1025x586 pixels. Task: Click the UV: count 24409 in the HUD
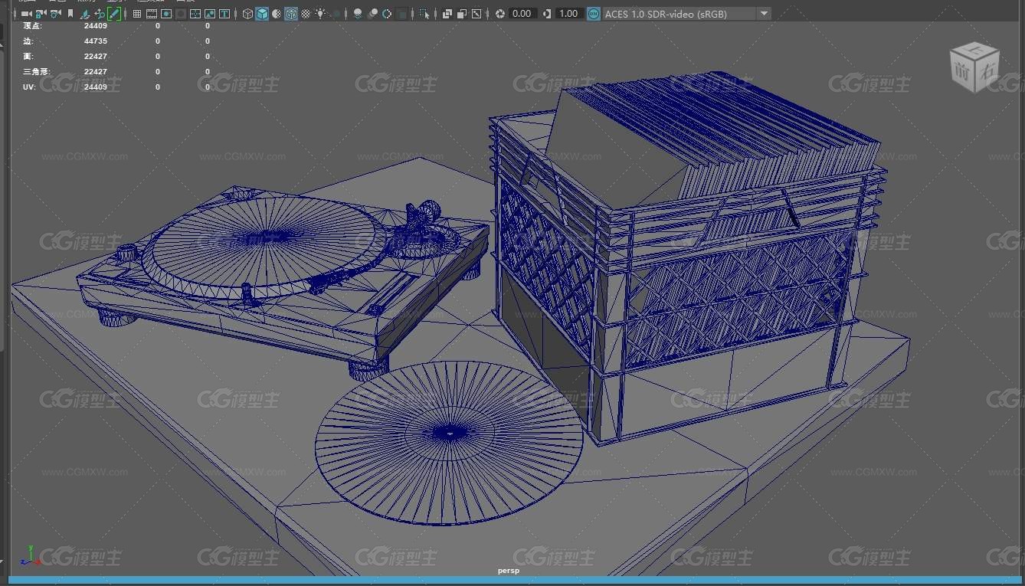(96, 87)
